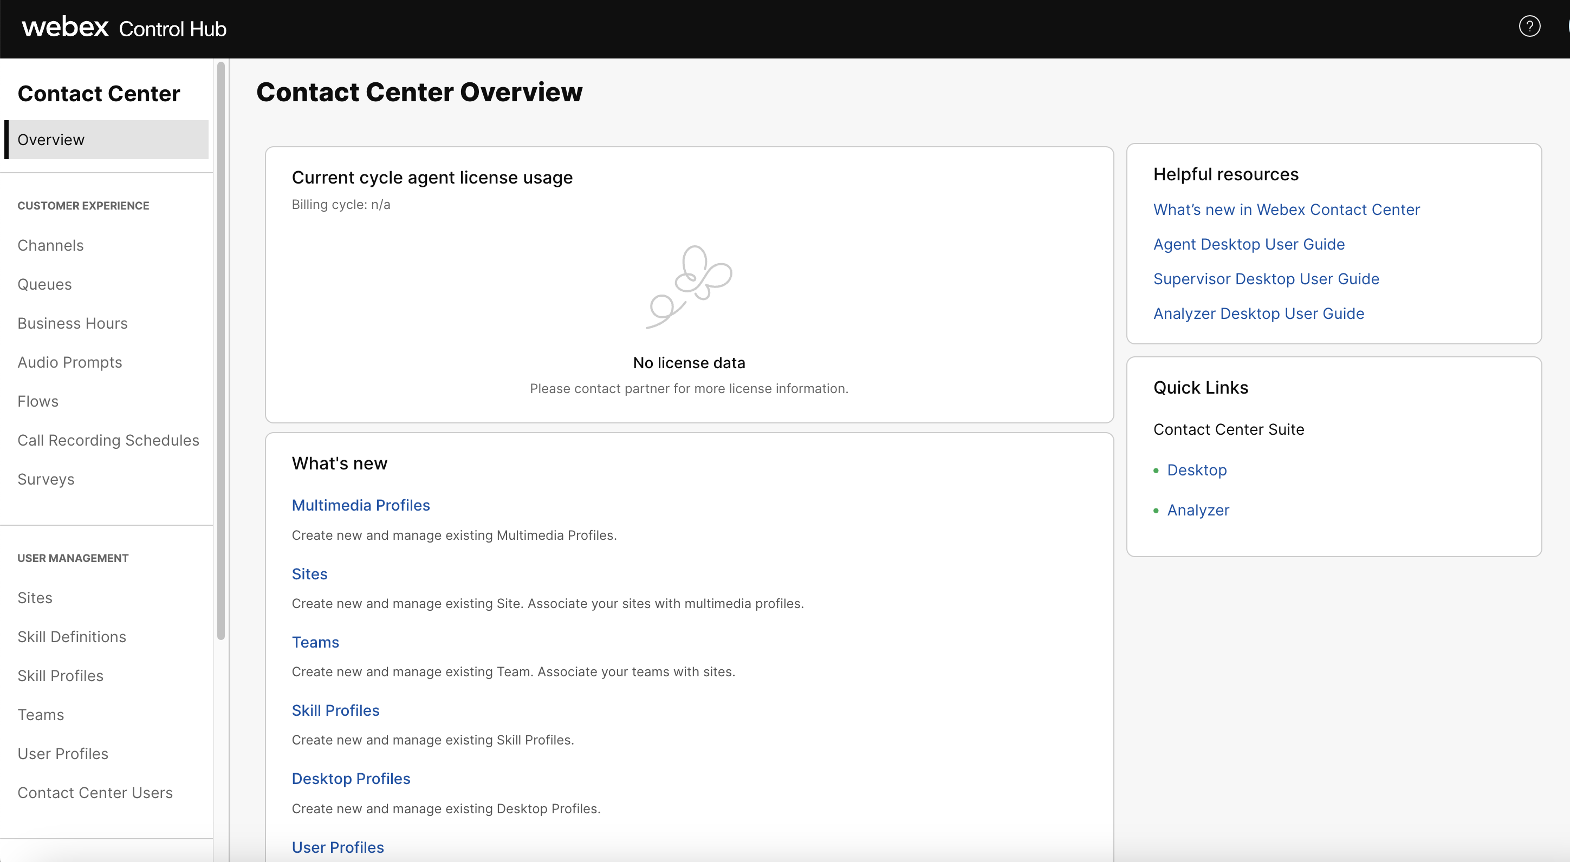The width and height of the screenshot is (1570, 862).
Task: Click the 'Current cycle agent license usage' title
Action: pos(432,177)
